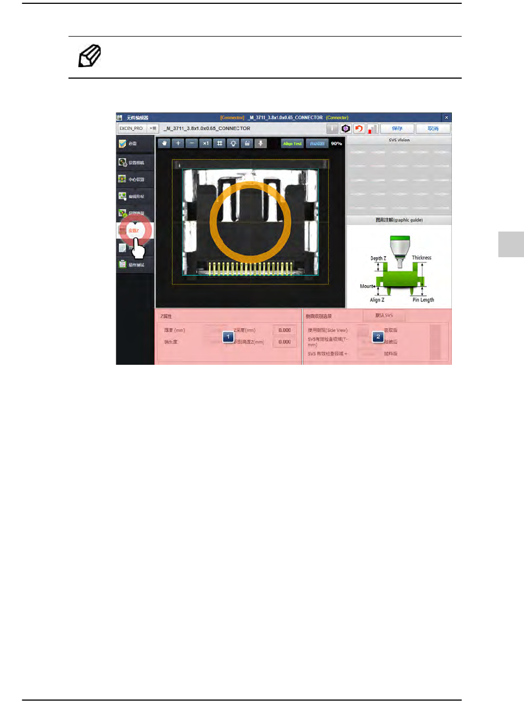
Task: Zoom in with the plus button
Action: (x=178, y=144)
